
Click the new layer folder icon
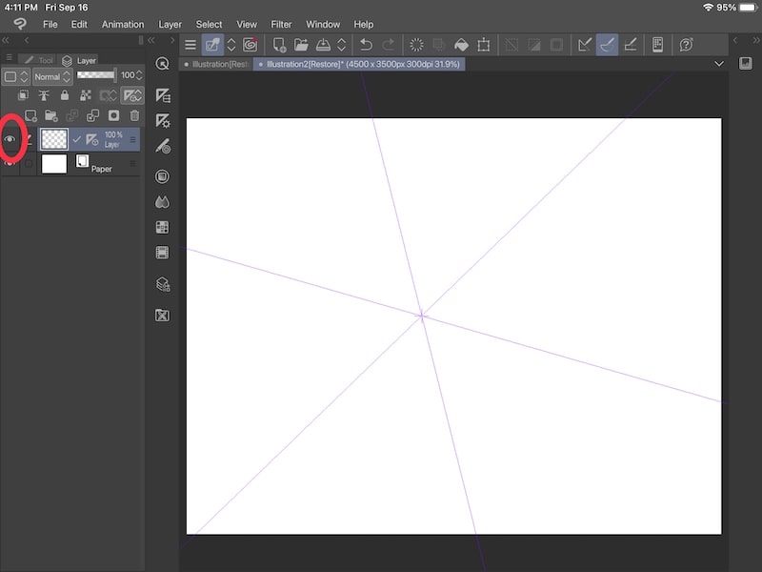click(x=53, y=114)
